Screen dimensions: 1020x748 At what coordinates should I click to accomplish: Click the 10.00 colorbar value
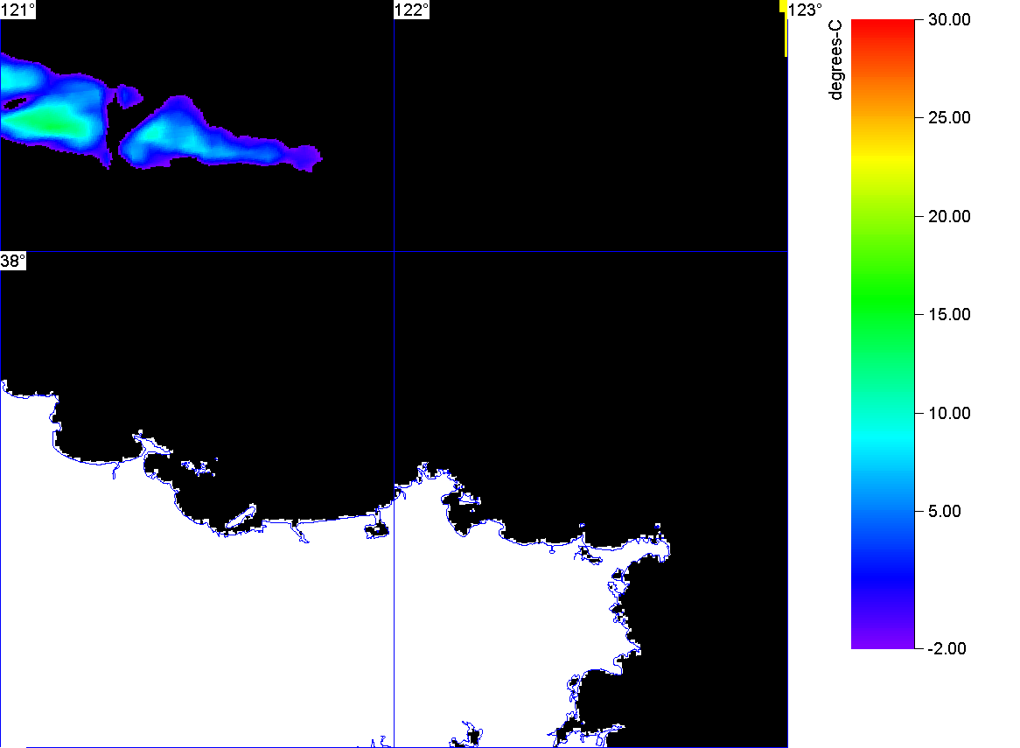(949, 413)
